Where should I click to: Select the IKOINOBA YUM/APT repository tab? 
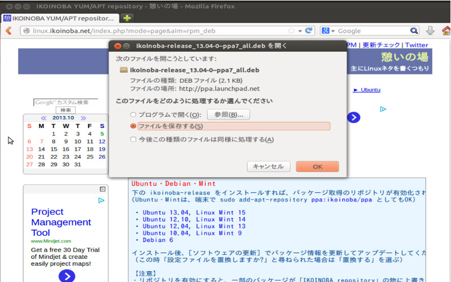(60, 18)
